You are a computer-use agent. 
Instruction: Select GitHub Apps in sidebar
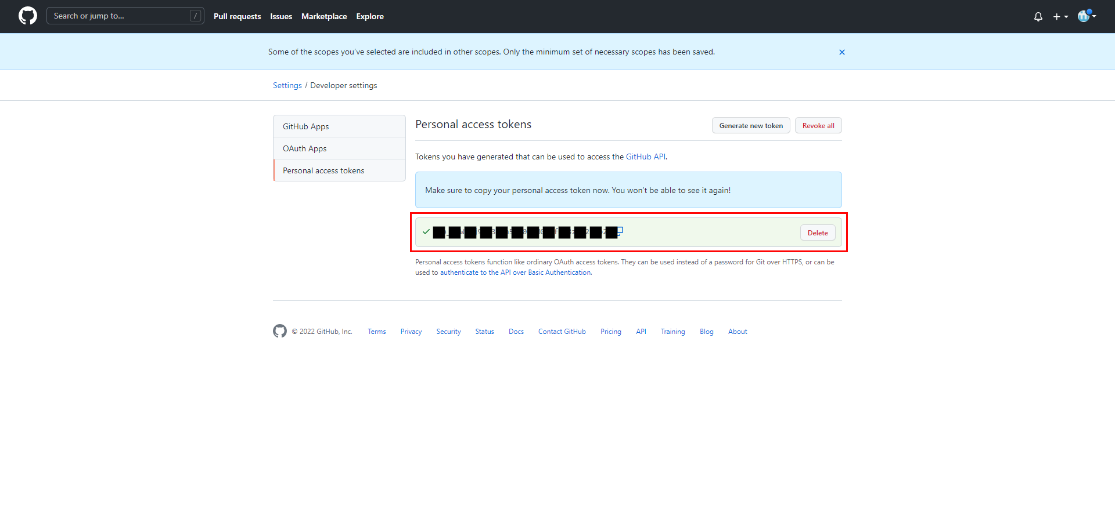coord(339,126)
